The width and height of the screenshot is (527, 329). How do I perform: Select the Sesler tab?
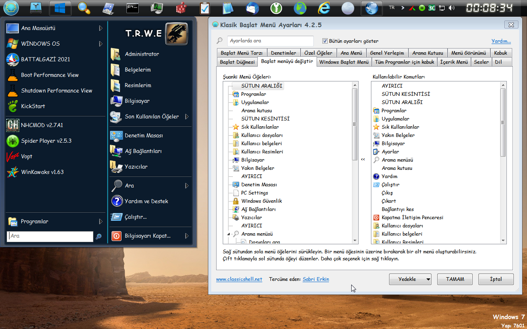[x=481, y=62]
